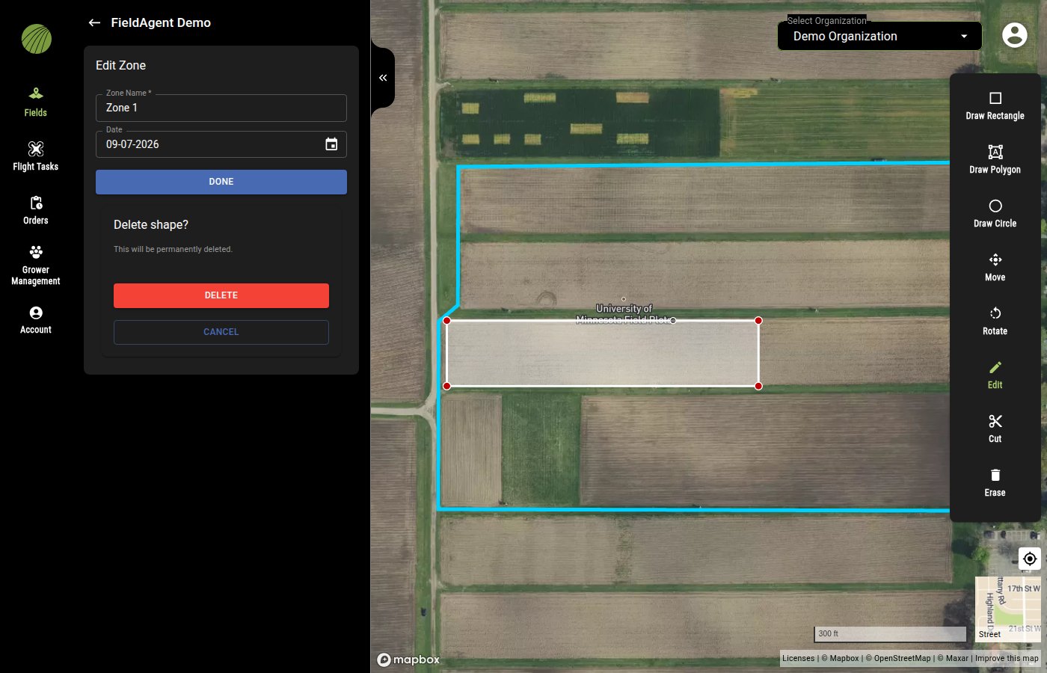
Task: Click the bottom-right red vertex handle
Action: (758, 386)
